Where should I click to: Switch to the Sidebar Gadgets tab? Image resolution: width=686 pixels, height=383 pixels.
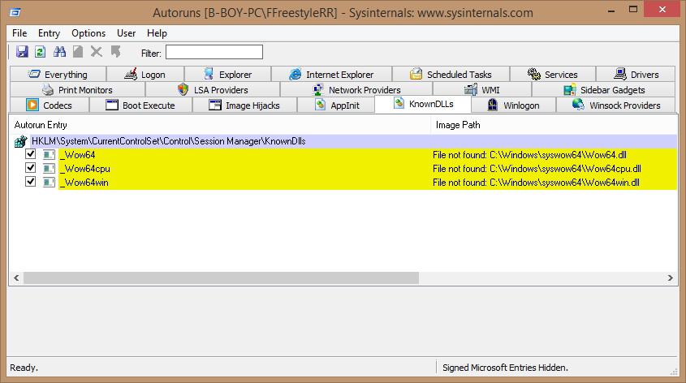(604, 90)
